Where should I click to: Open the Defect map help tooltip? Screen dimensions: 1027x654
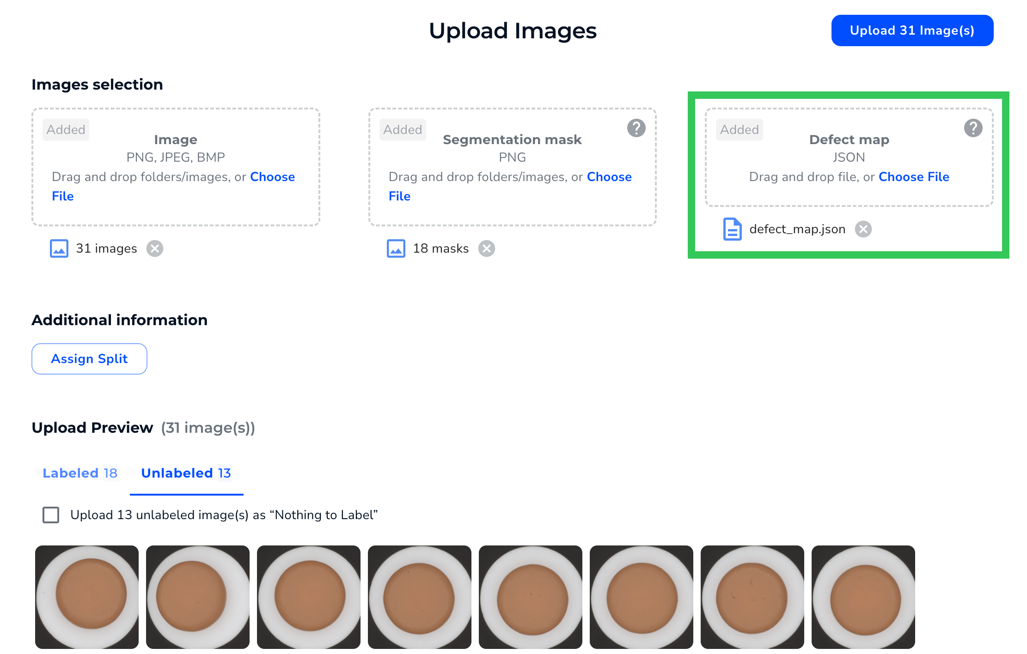(x=973, y=128)
